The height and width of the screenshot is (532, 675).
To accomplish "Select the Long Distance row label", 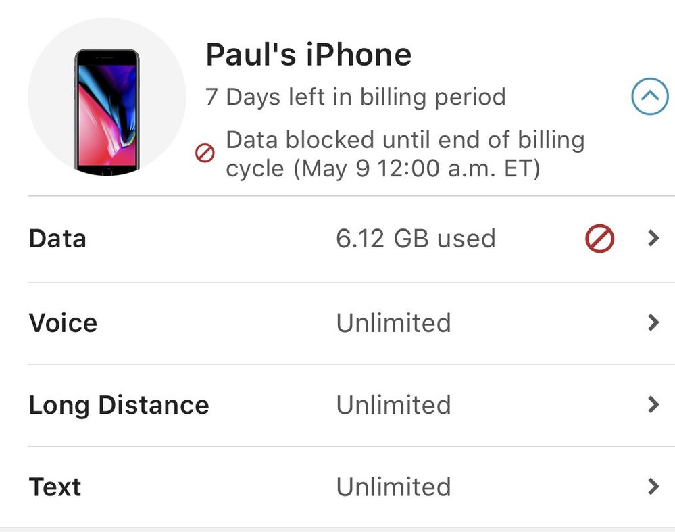I will coord(119,405).
